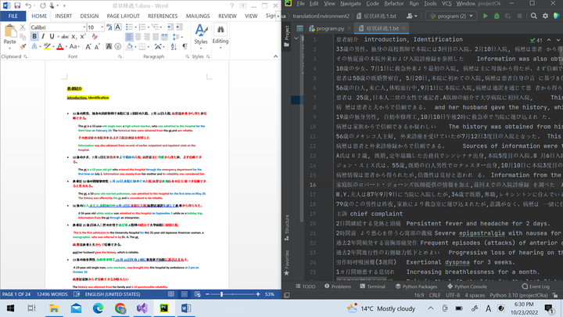The image size is (563, 317).
Task: Toggle the Project tool window sidebar
Action: (286, 34)
